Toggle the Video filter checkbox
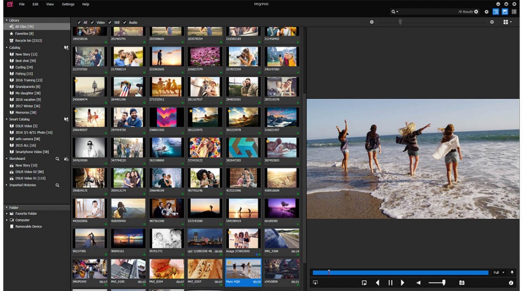Screen dimensions: 523x291 tap(92, 23)
